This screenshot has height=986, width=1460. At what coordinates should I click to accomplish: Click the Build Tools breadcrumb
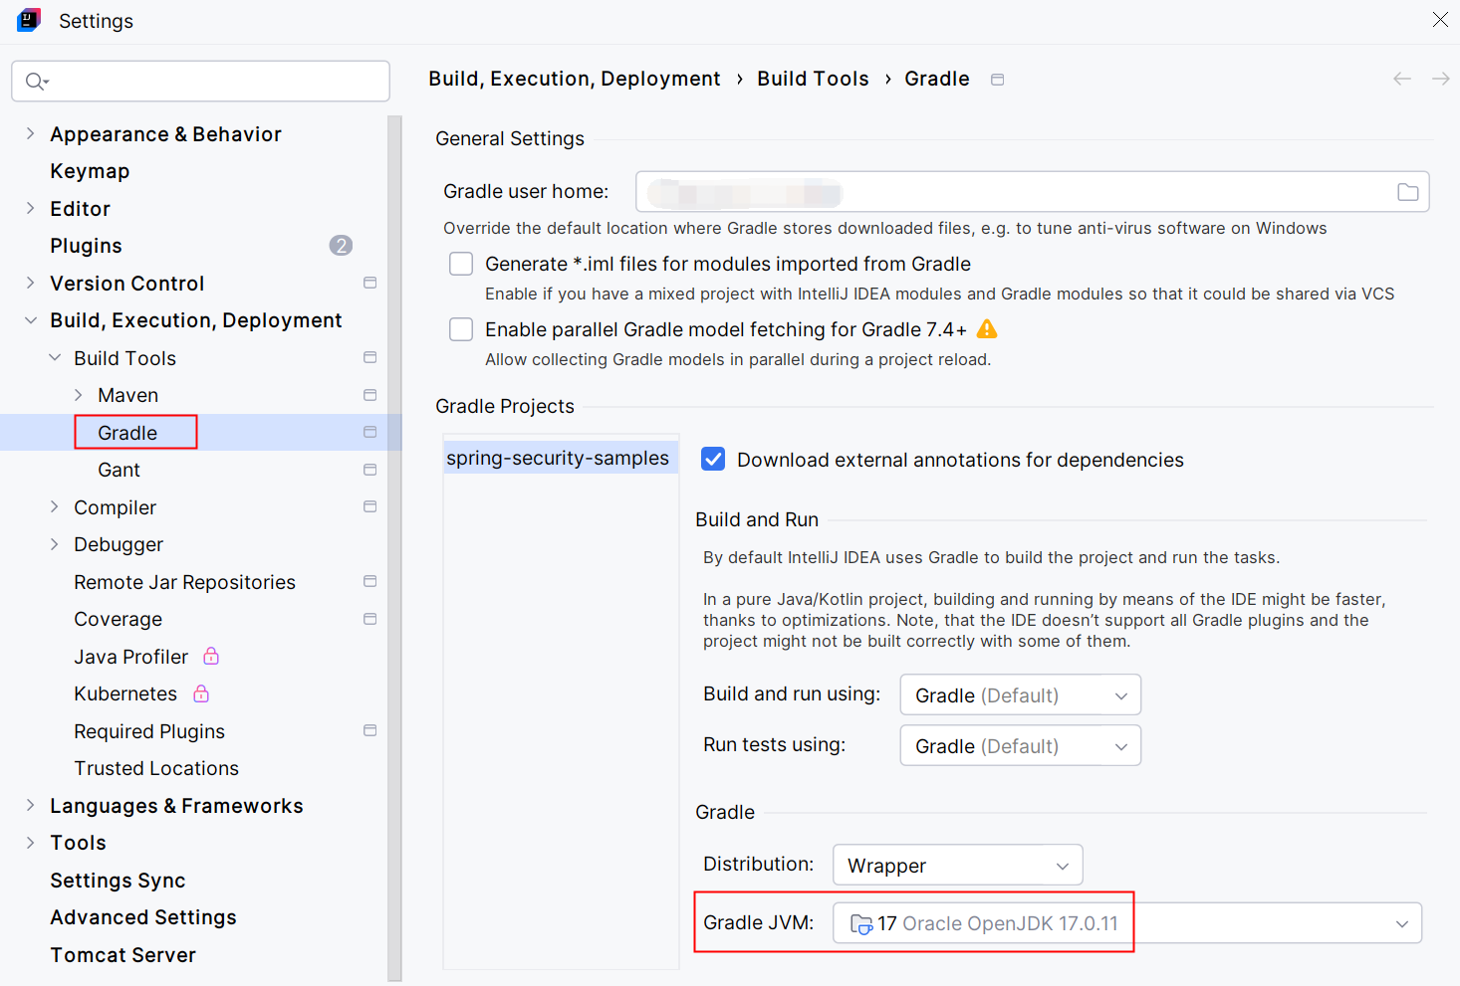tap(813, 79)
